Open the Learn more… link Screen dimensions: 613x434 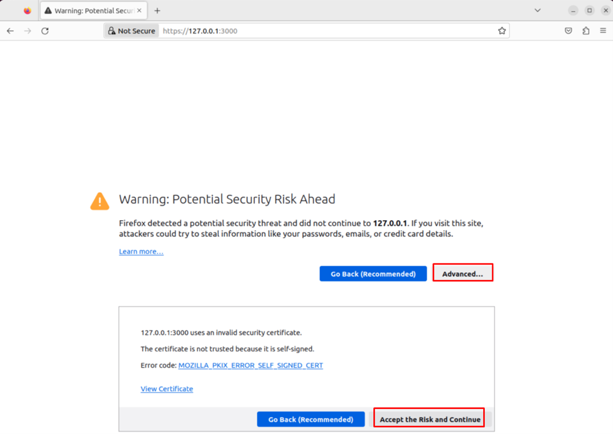point(141,252)
